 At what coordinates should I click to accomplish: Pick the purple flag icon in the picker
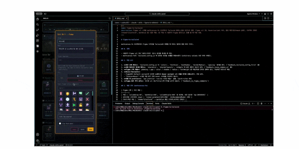click(x=74, y=93)
